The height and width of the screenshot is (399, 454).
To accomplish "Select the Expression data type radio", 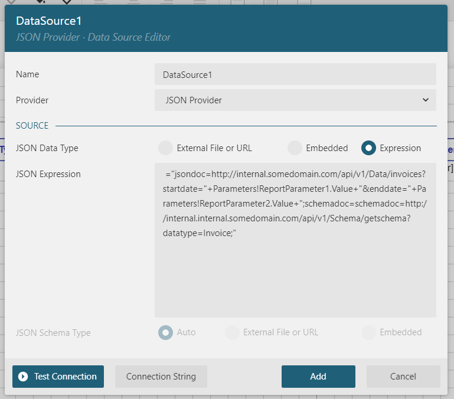I will click(x=368, y=148).
